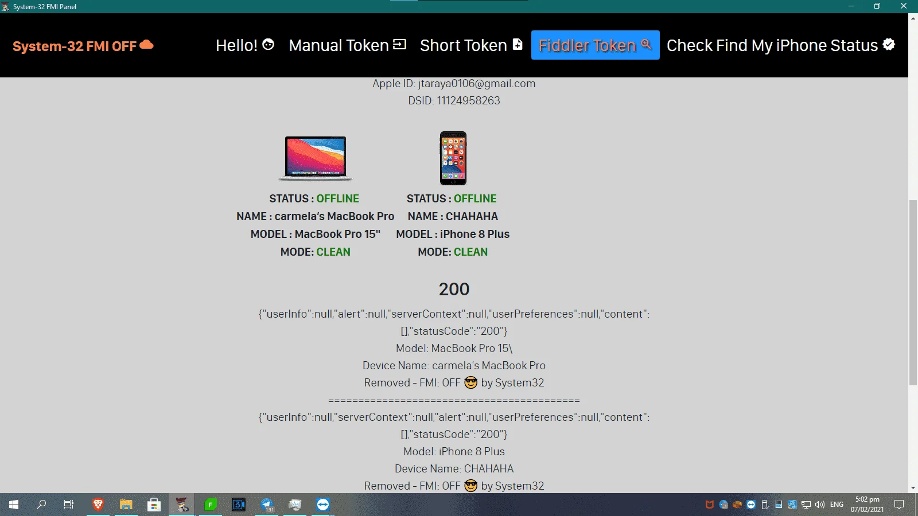Open the volume control tray icon
The height and width of the screenshot is (516, 918).
(820, 505)
